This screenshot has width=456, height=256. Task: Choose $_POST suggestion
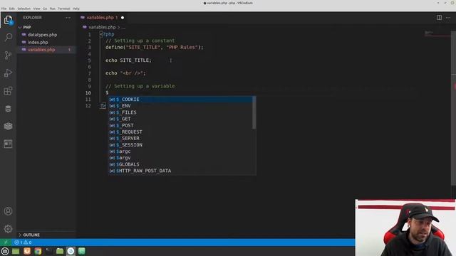tap(180, 125)
